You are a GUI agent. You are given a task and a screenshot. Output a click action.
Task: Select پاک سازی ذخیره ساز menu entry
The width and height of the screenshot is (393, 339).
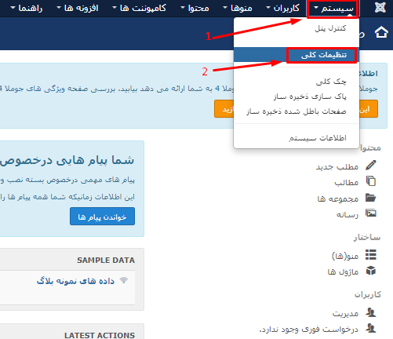click(x=310, y=97)
